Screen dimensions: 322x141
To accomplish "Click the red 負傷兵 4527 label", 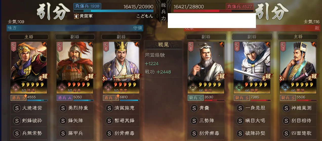I will 239,6.
